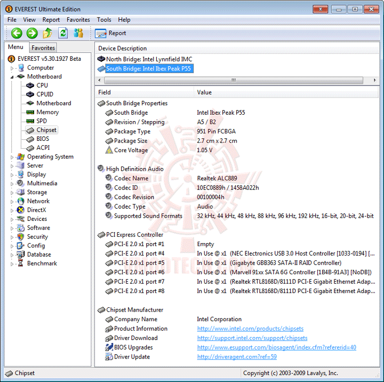Select CPU icon under Motherboard tree

tap(30, 85)
